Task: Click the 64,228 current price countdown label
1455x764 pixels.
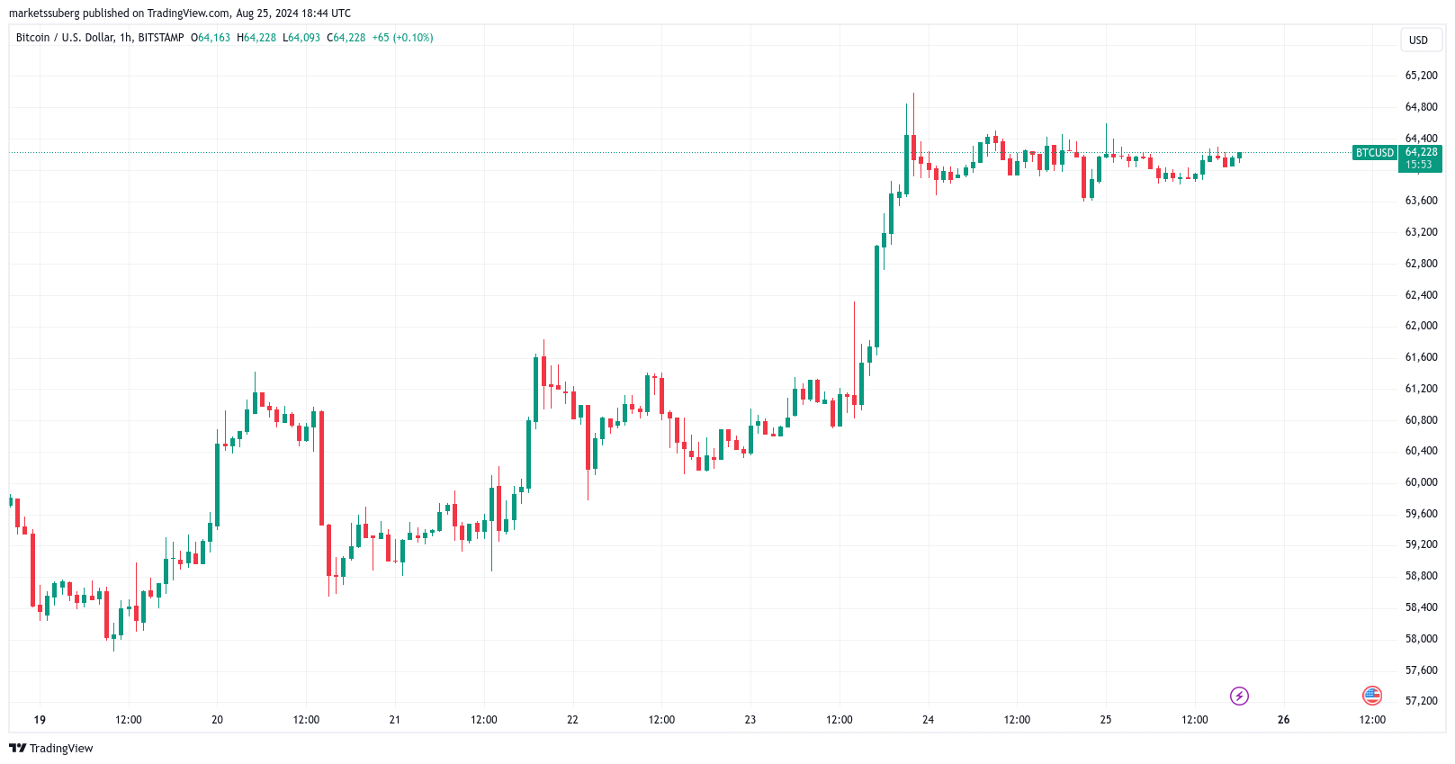Action: [x=1421, y=158]
